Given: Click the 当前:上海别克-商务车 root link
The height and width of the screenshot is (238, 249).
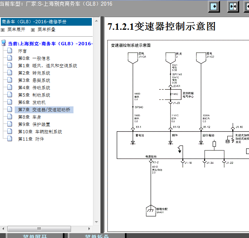Looking at the screenshot, I should (x=50, y=44).
